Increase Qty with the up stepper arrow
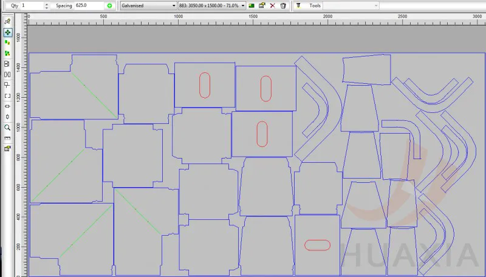This screenshot has height=277, width=486. click(47, 4)
